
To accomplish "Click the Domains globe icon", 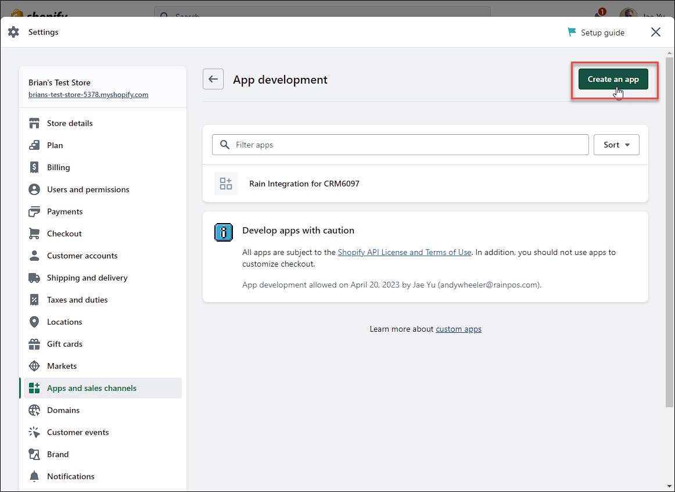I will tap(34, 410).
